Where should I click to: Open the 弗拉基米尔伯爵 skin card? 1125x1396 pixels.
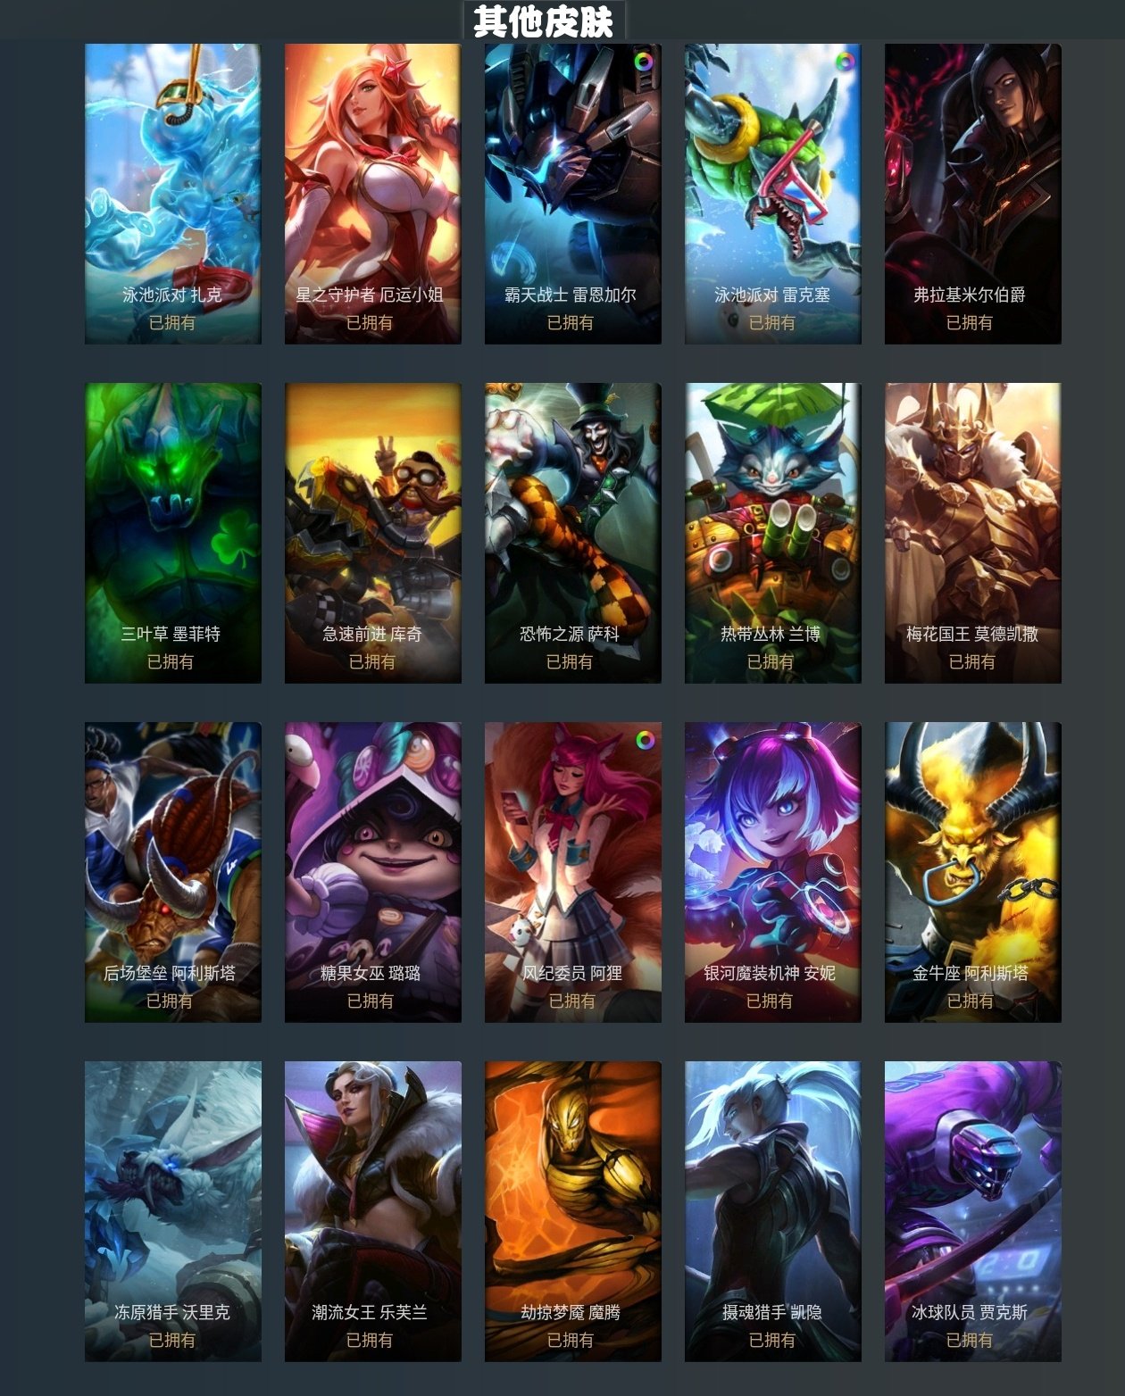pos(973,194)
